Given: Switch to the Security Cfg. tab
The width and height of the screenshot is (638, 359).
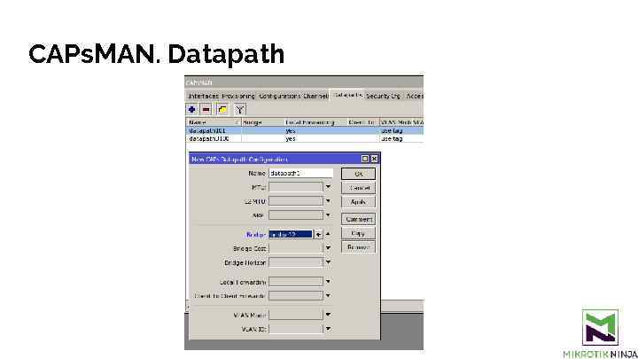Looking at the screenshot, I should [x=384, y=96].
